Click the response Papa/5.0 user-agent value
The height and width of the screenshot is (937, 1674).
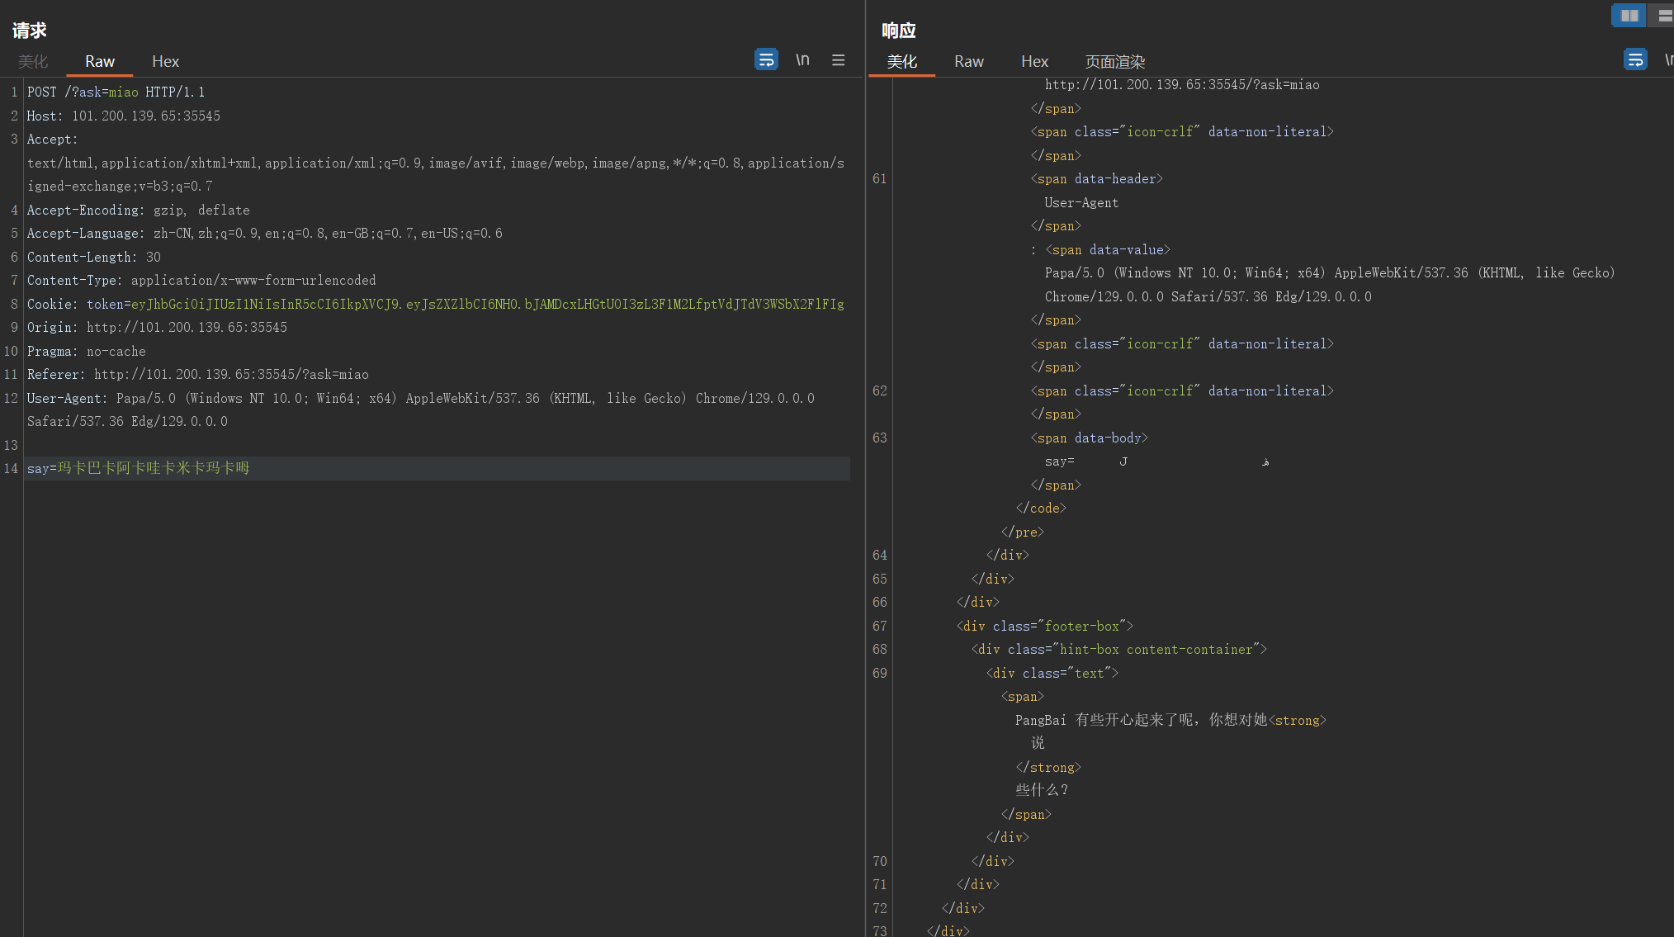click(x=1329, y=284)
